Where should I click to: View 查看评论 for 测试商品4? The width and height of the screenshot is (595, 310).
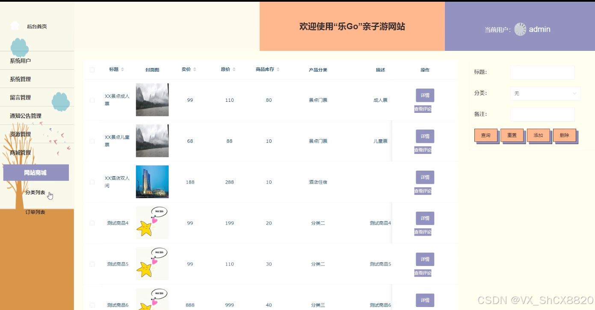(423, 232)
